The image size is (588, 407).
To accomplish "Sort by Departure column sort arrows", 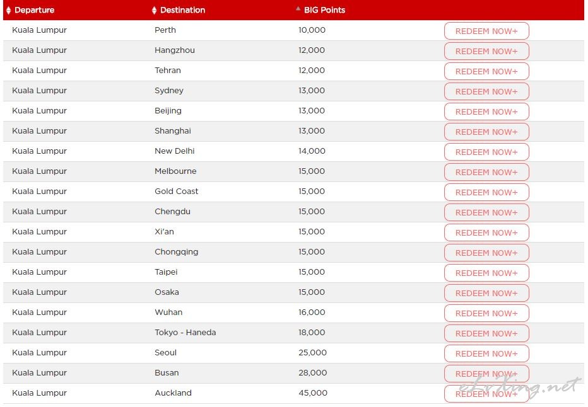I will [x=8, y=11].
